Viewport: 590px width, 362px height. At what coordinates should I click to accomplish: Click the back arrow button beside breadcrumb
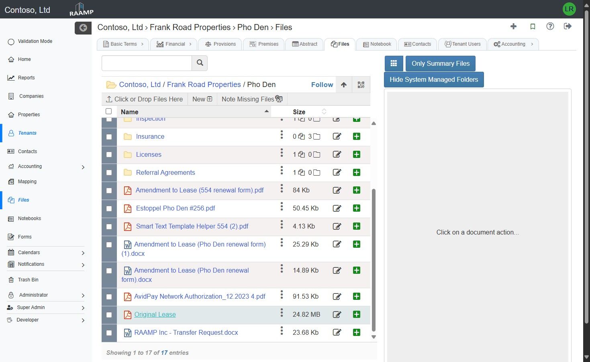click(83, 28)
